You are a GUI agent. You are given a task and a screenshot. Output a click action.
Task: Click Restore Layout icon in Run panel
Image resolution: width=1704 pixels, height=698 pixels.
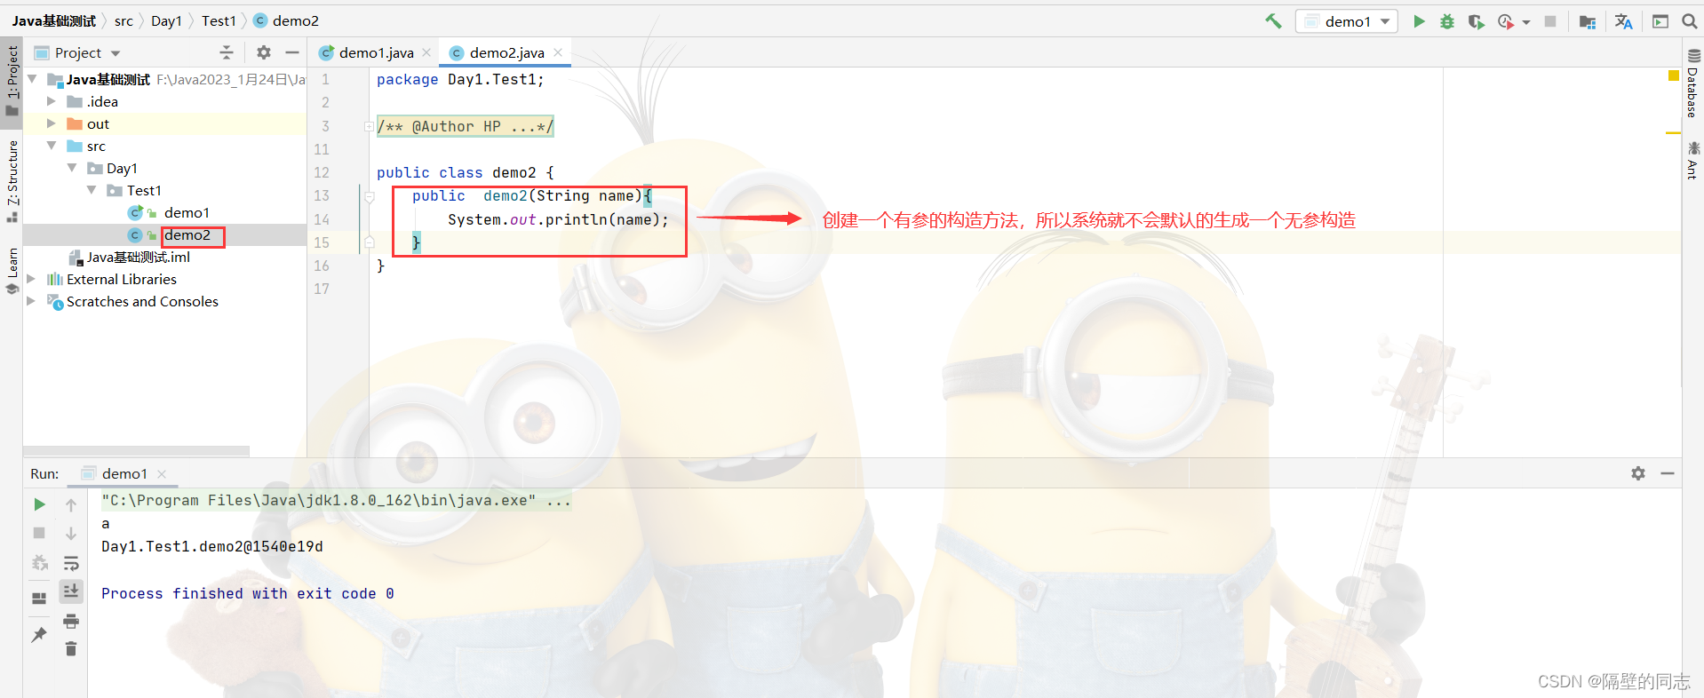pyautogui.click(x=39, y=598)
